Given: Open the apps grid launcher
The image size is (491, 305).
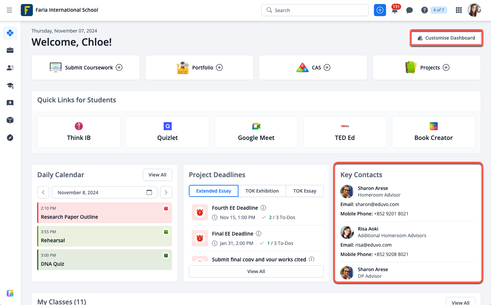Looking at the screenshot, I should 459,10.
